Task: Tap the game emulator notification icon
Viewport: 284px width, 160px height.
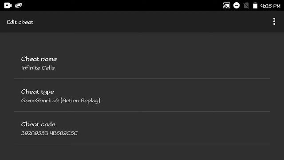Action: pyautogui.click(x=19, y=5)
